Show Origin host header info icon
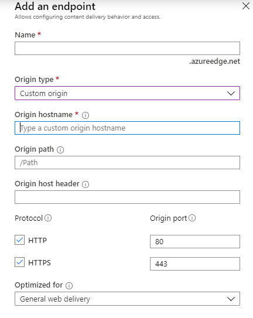Screen dimensions: 253x318 (86, 184)
